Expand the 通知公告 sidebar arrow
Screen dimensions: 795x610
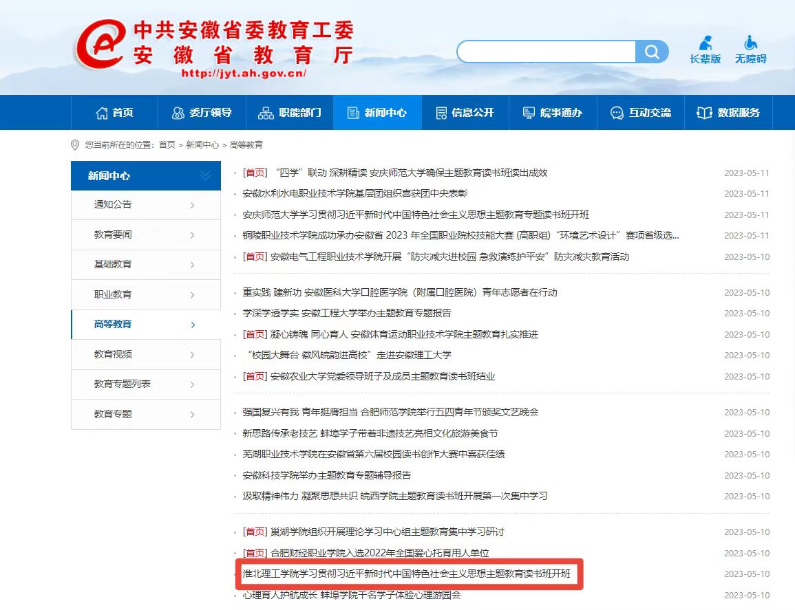pyautogui.click(x=192, y=205)
